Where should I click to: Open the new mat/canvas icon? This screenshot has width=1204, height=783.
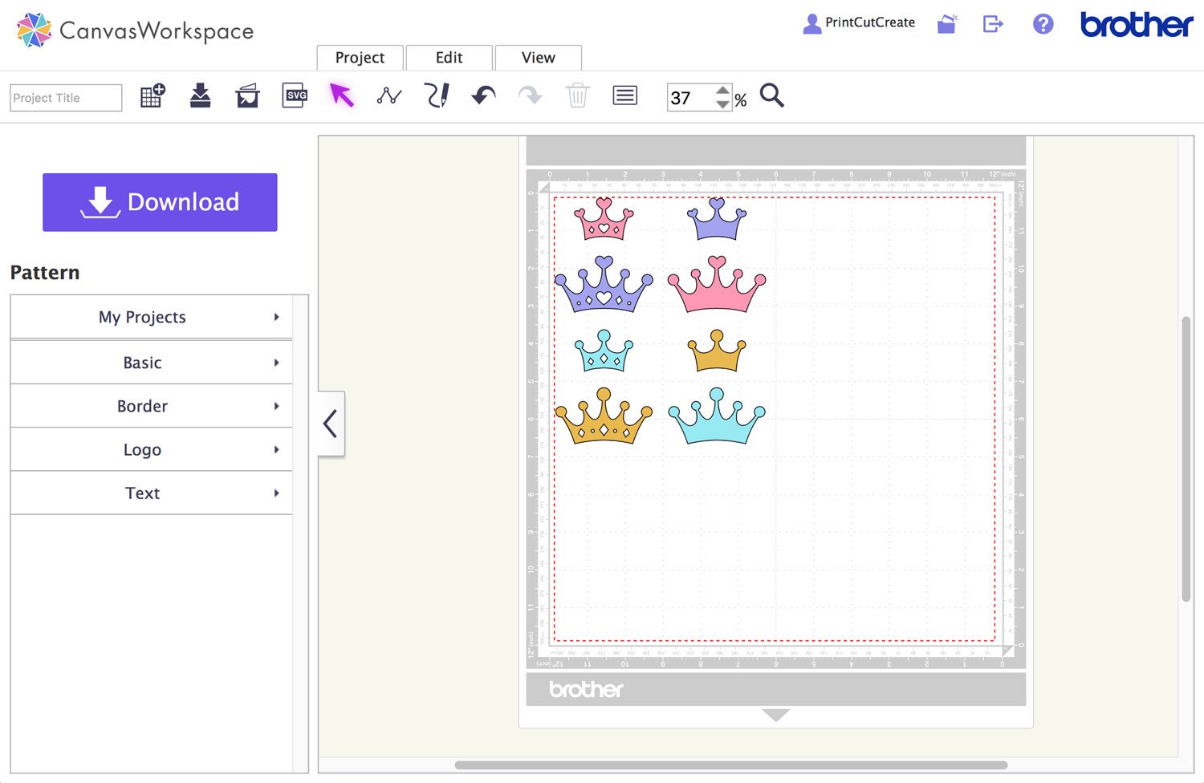(x=152, y=95)
